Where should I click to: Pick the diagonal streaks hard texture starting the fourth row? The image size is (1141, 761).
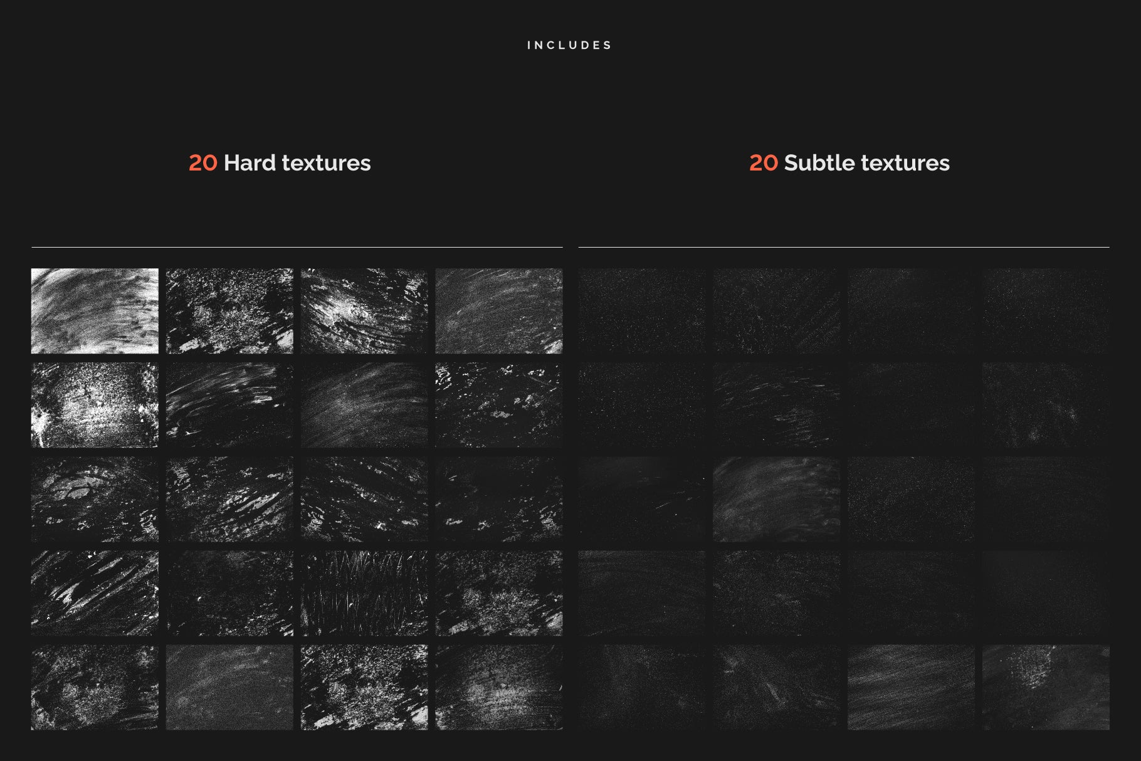pos(95,593)
